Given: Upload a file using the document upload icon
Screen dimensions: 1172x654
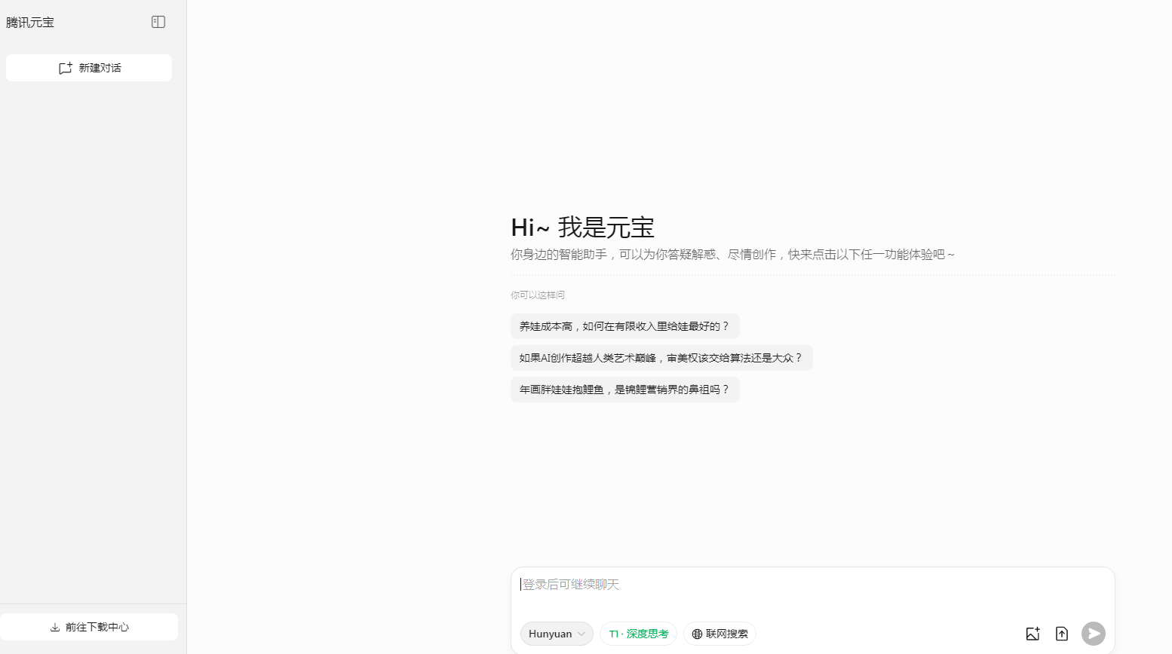Looking at the screenshot, I should 1062,634.
